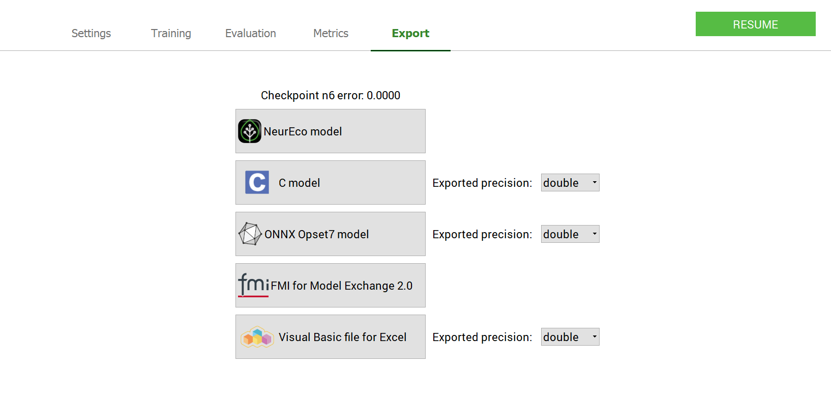Export as C model
This screenshot has width=831, height=393.
(x=331, y=182)
